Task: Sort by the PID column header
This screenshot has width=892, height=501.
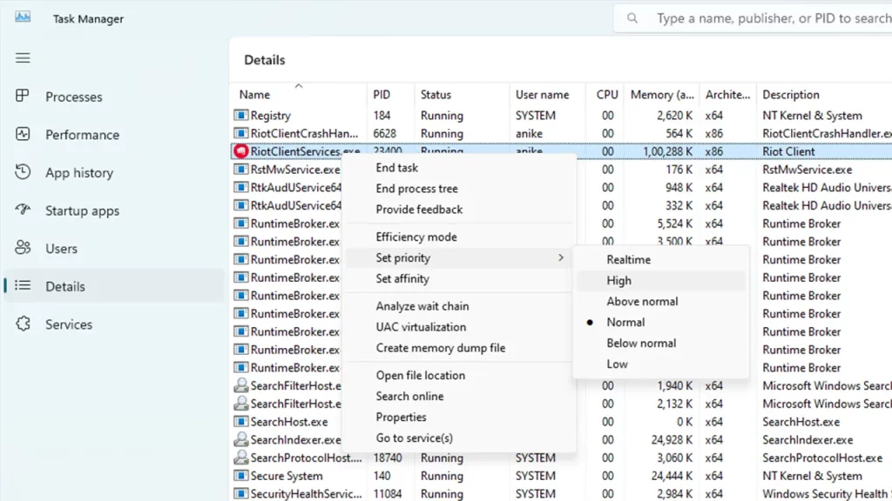Action: (391, 95)
